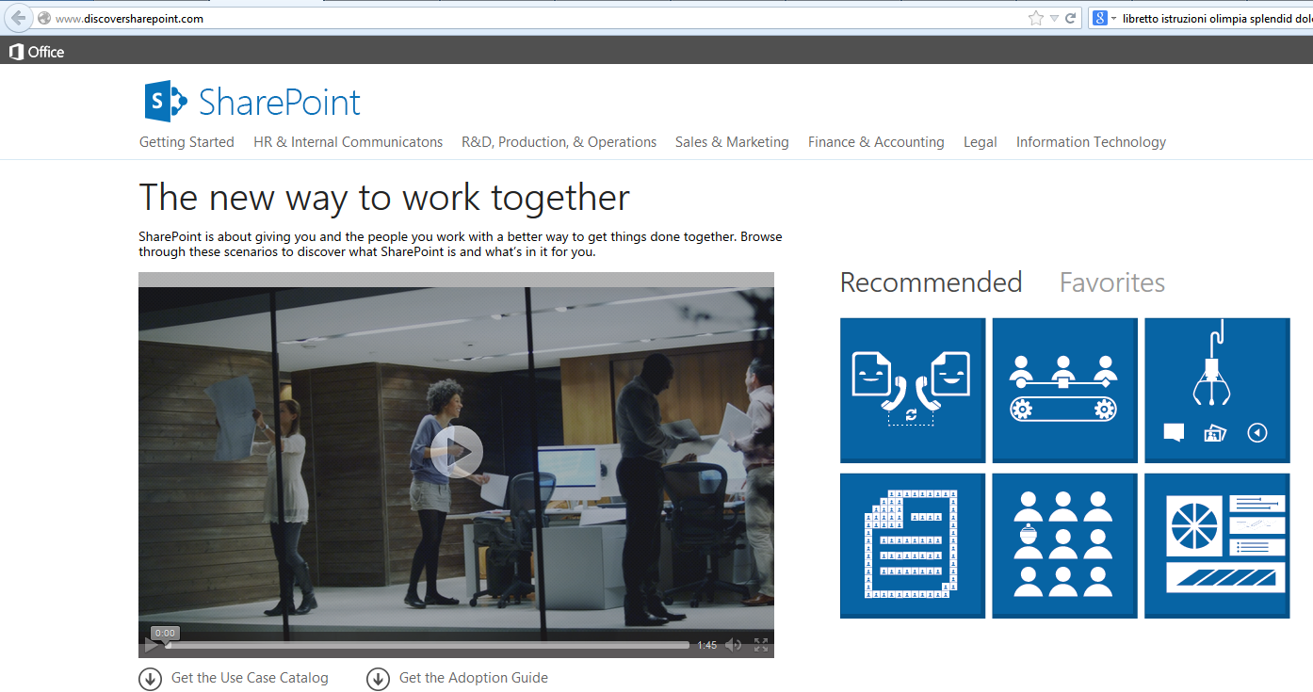Open the nine people grid tile

click(x=1064, y=546)
